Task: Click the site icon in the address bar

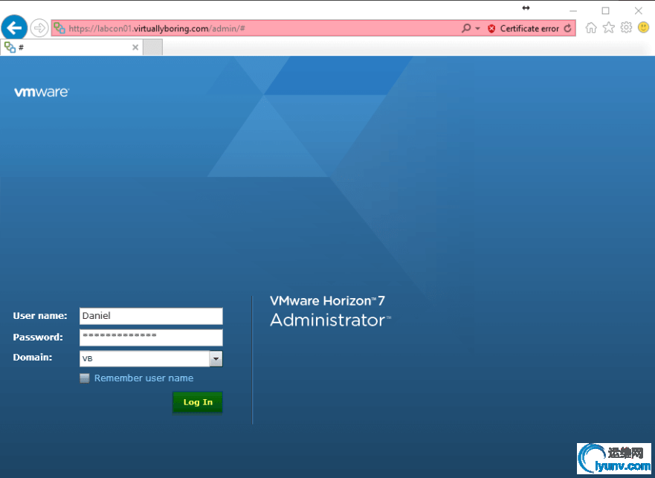Action: point(59,28)
